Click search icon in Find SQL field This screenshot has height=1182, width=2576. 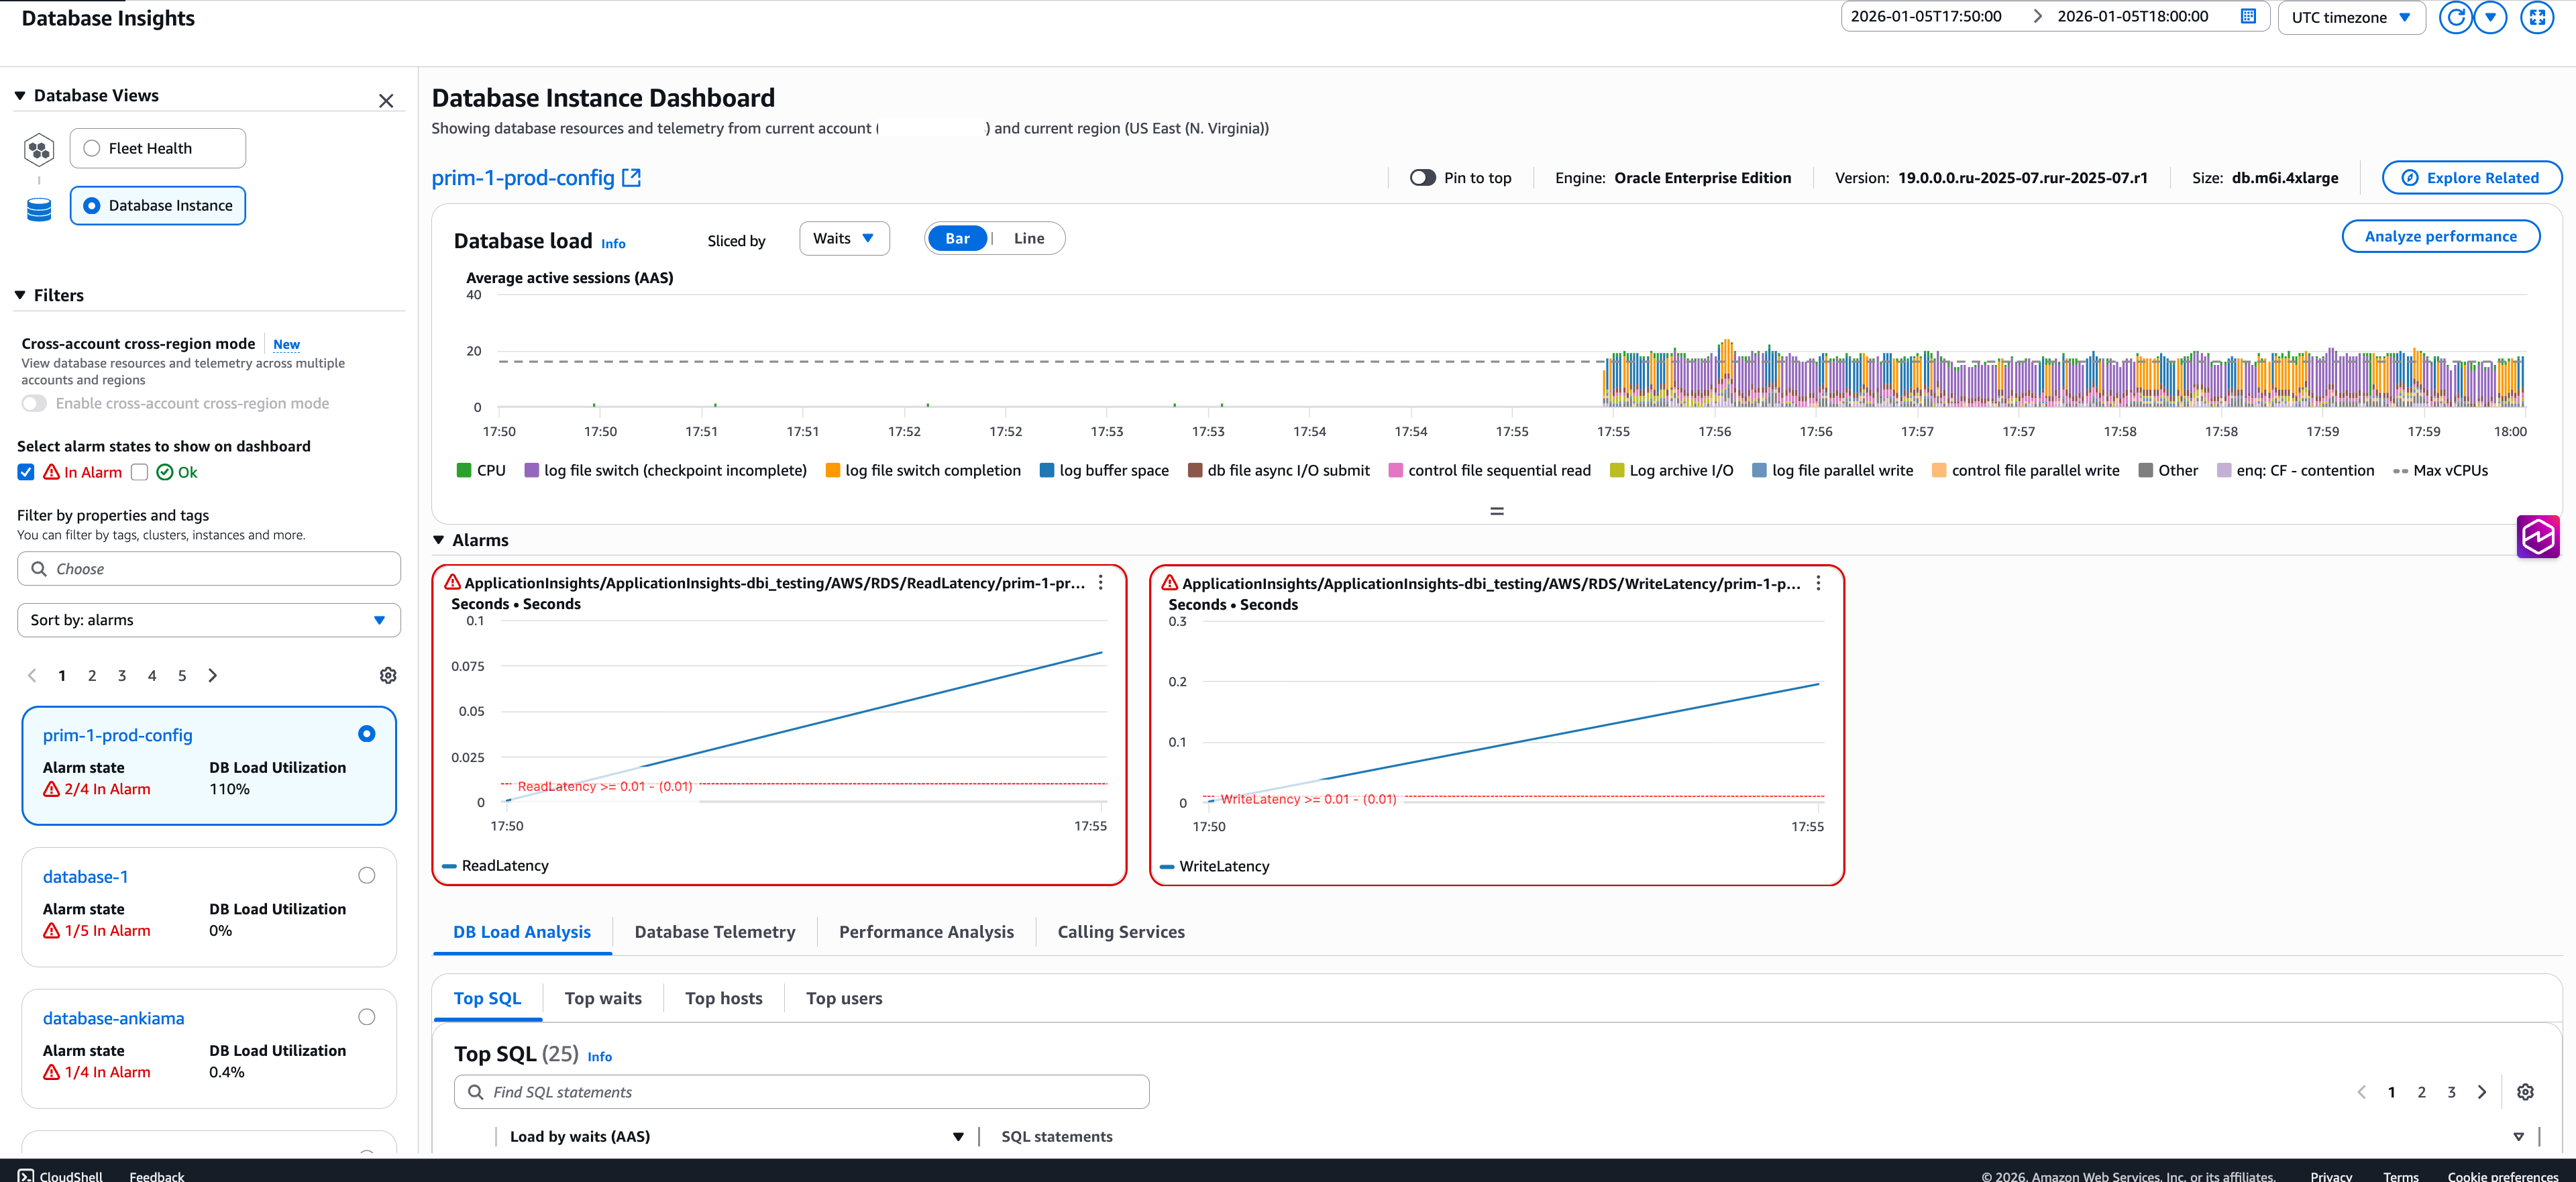click(x=475, y=1092)
